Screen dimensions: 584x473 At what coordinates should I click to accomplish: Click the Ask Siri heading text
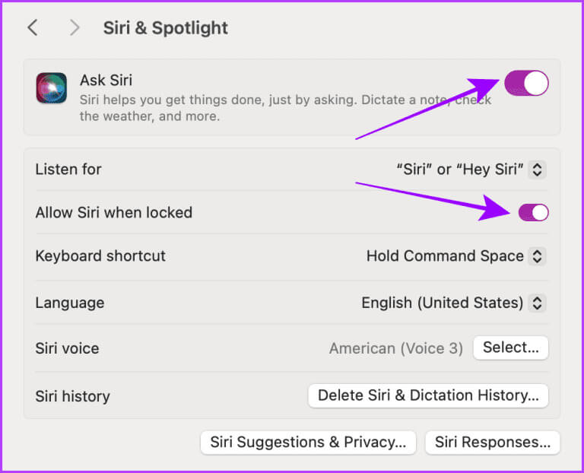click(106, 81)
